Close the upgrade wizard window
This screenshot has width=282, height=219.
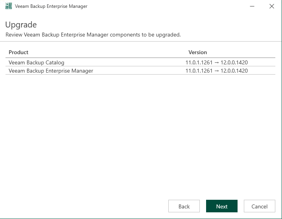coord(271,6)
